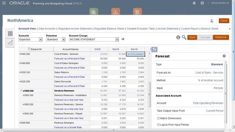235x132 pixels.
Task: Open the library books cluster icon
Action: 137,11
